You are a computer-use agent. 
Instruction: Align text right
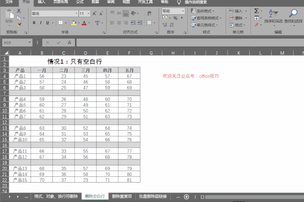[x=125, y=23]
